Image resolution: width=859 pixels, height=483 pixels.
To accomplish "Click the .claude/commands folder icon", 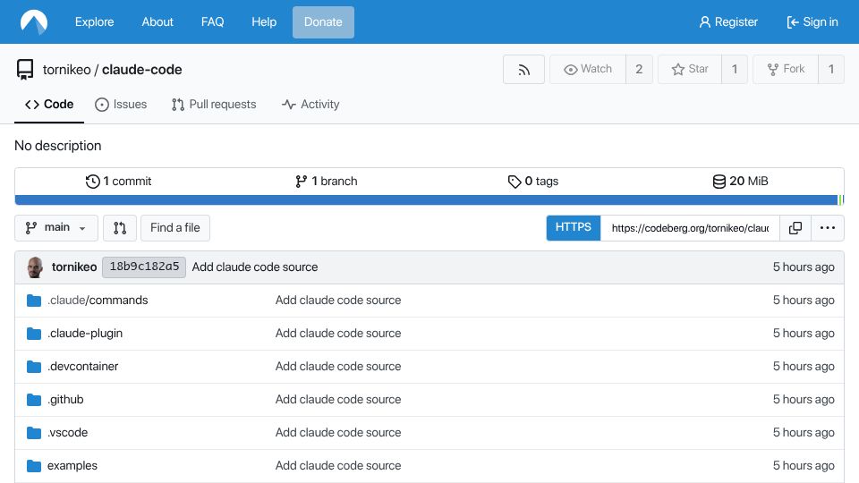I will click(x=34, y=301).
